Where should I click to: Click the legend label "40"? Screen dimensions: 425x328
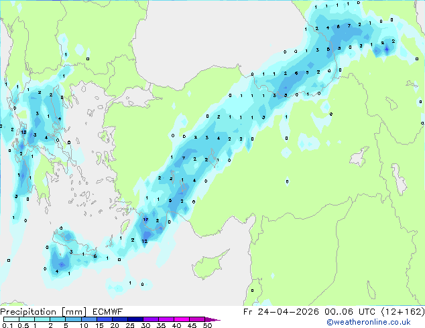pos(176,325)
